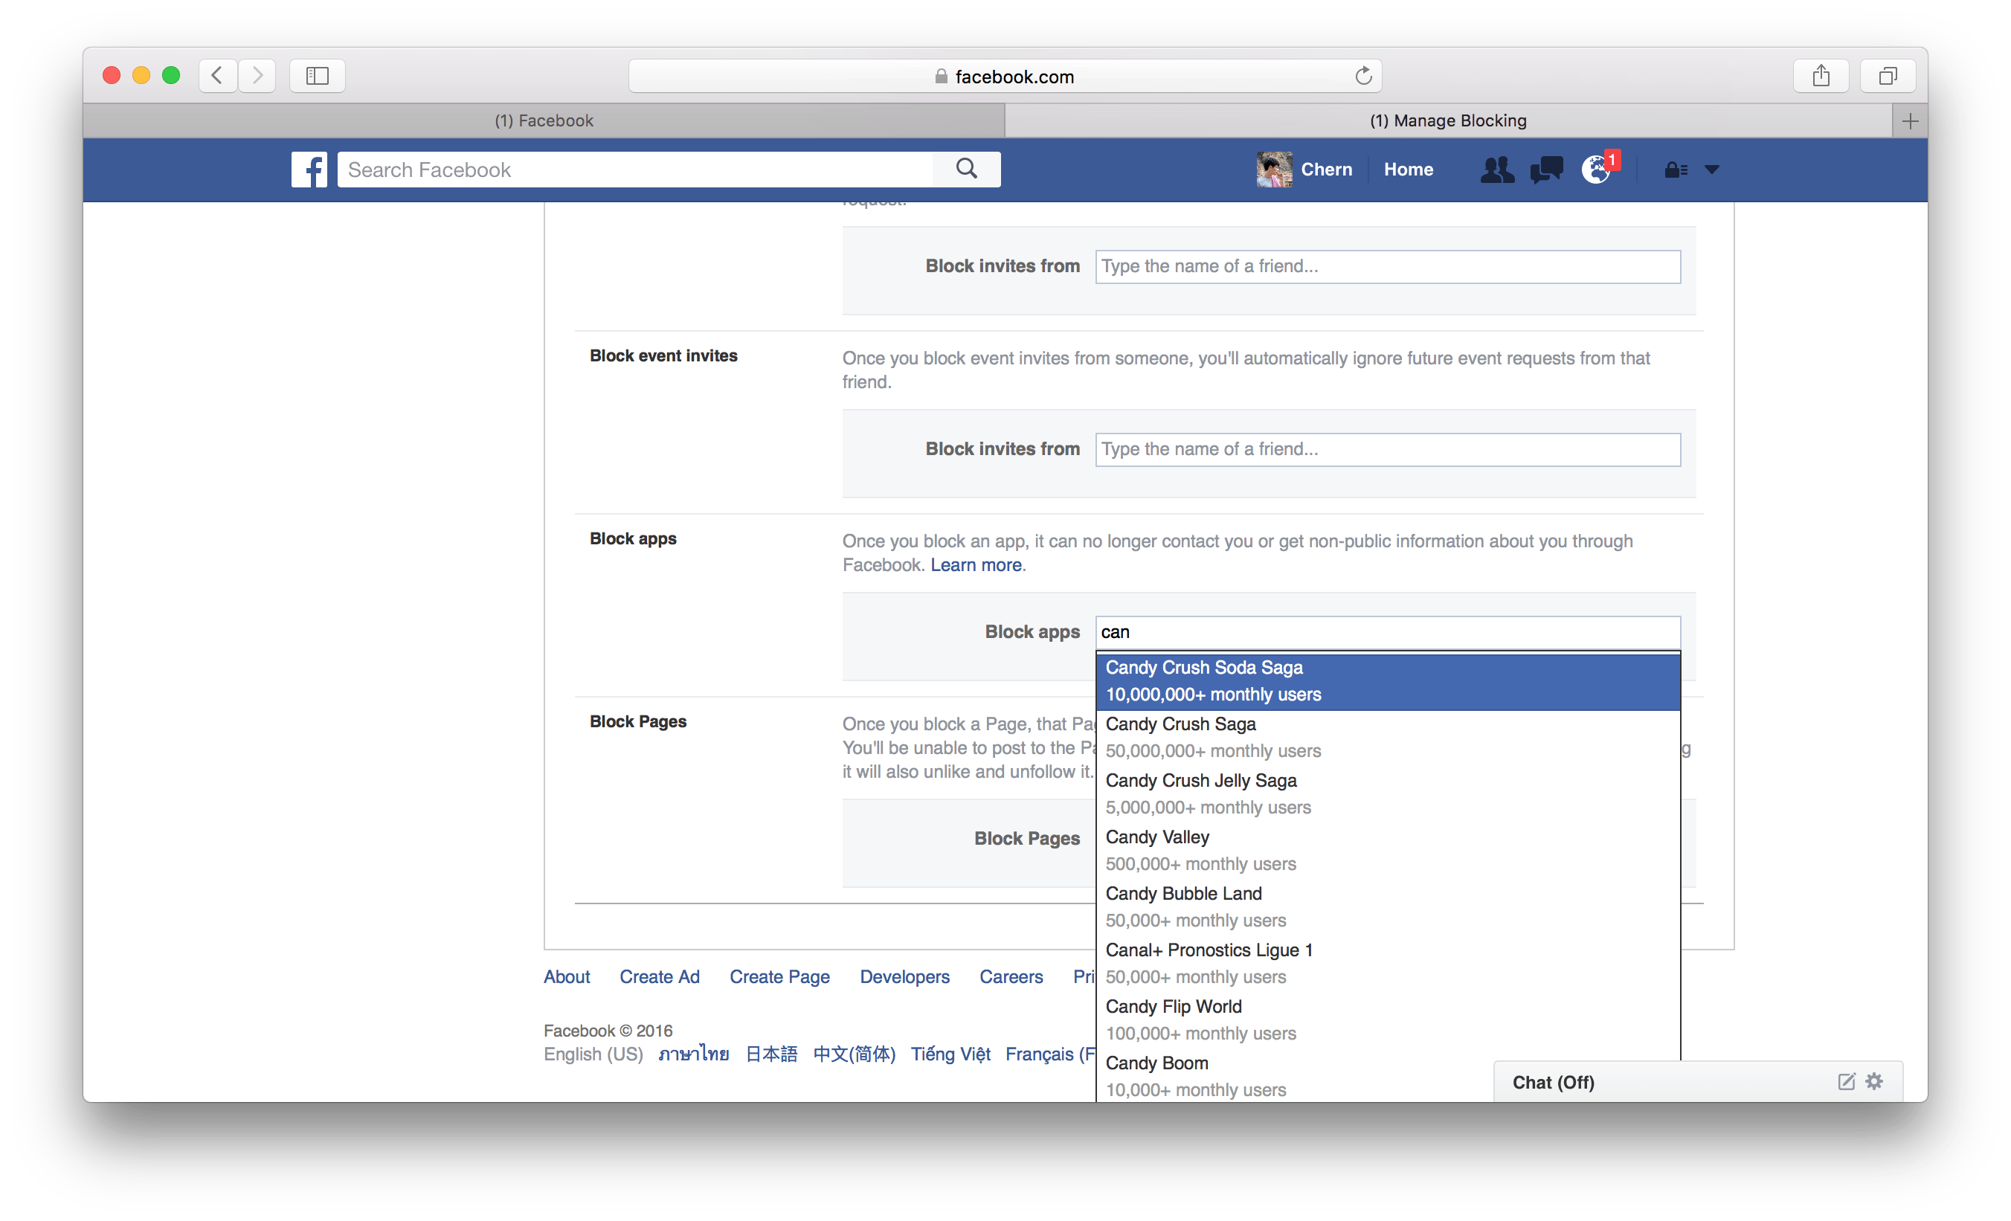The width and height of the screenshot is (2011, 1221).
Task: Click app invites friend name field
Action: pos(1388,266)
